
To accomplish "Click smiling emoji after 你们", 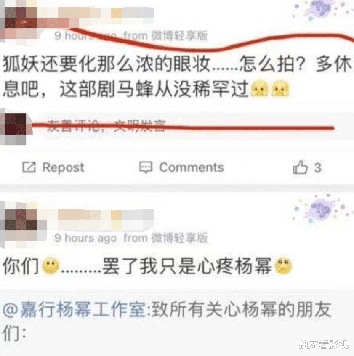I will pos(51,266).
